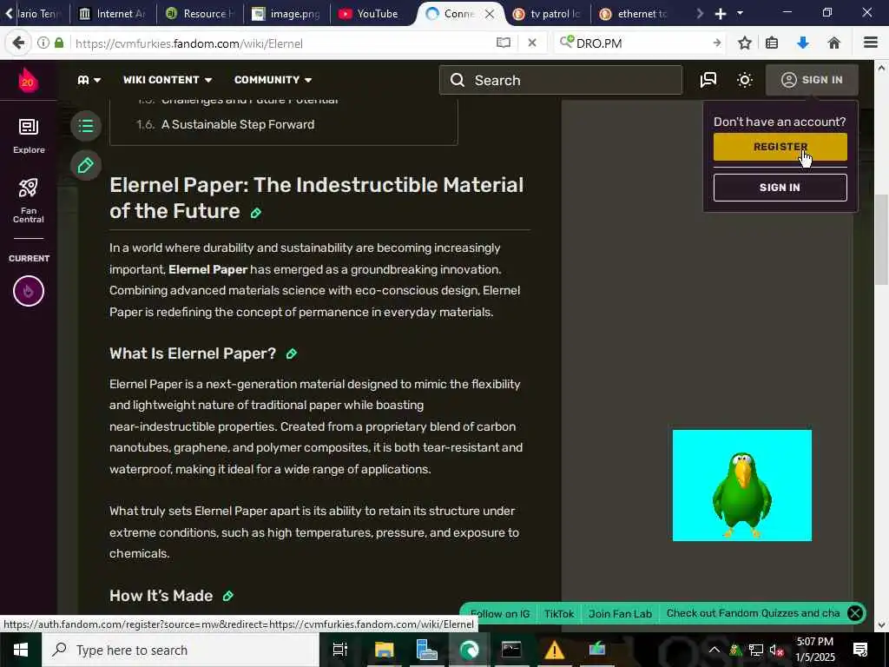Switch to the tv patrol tab

[x=547, y=14]
